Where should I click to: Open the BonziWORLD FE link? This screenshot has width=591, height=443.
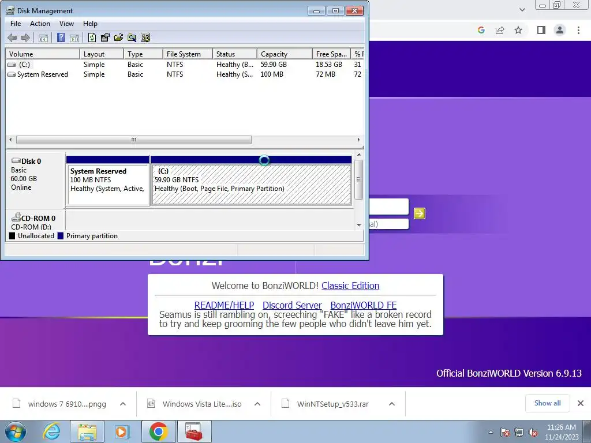click(364, 305)
